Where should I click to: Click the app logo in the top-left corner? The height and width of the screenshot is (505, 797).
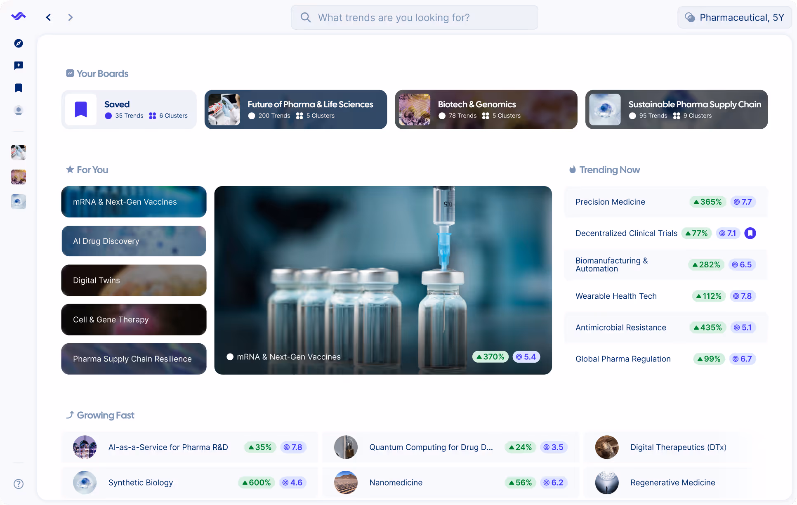18,17
